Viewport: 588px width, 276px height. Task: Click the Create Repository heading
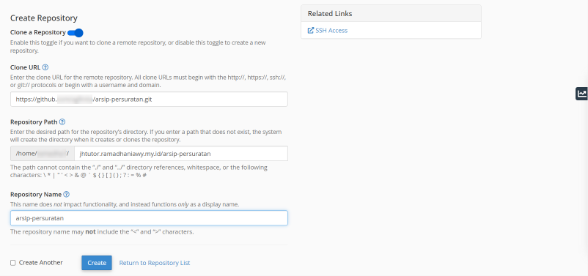coord(44,18)
